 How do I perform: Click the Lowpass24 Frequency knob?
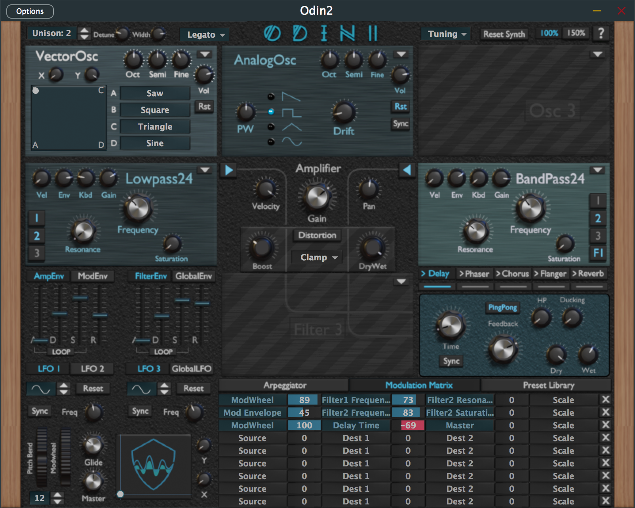click(x=137, y=208)
